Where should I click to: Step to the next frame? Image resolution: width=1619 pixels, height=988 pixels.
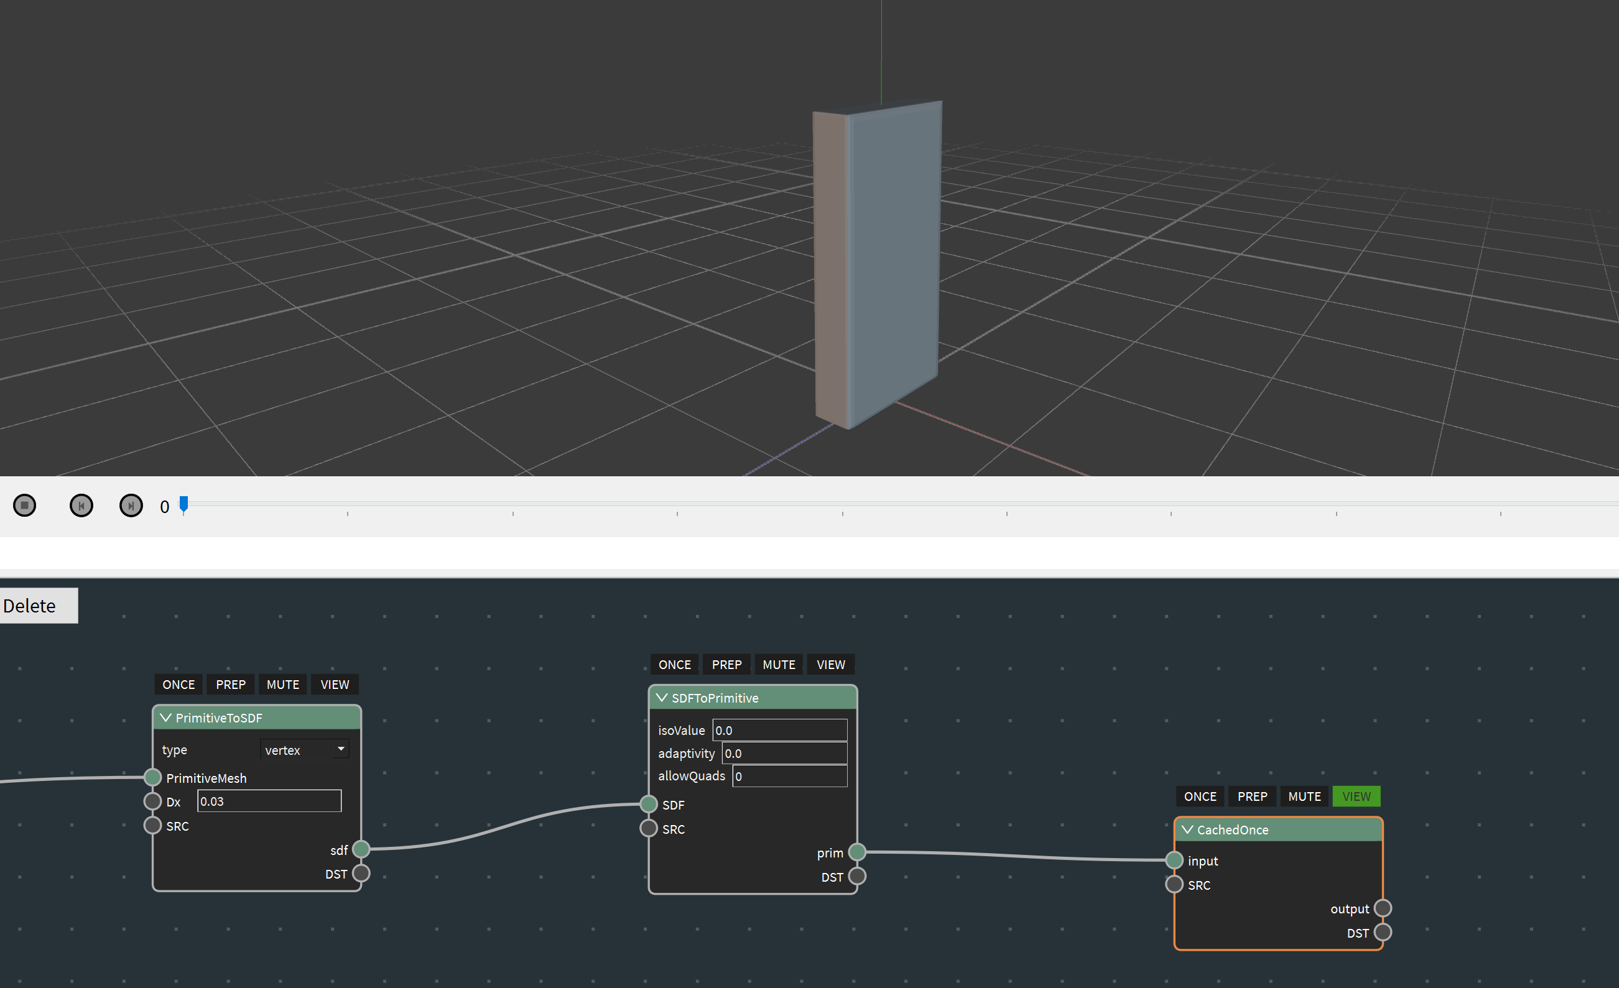point(131,505)
